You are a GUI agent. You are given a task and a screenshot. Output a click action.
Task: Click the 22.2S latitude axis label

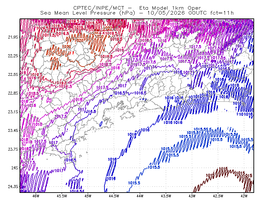click(x=13, y=56)
